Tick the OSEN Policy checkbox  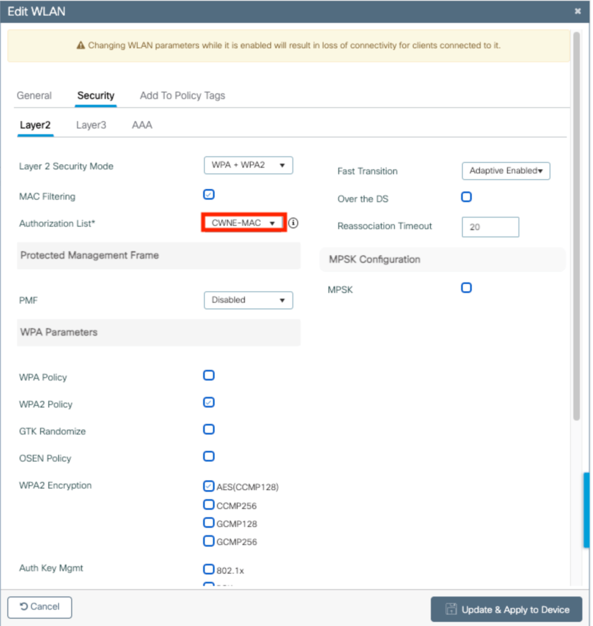pos(209,456)
